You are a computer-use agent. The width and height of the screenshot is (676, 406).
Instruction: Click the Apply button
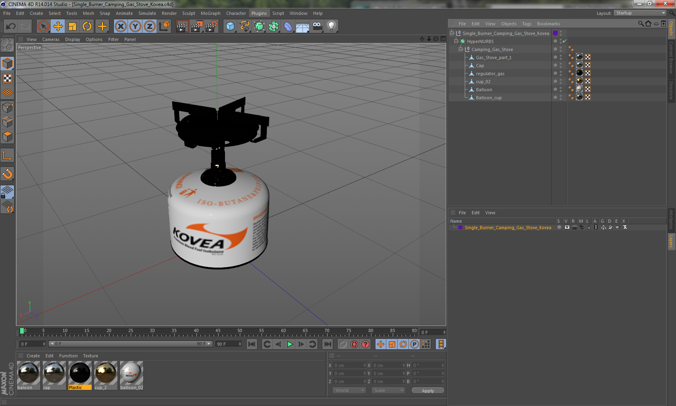tap(428, 391)
